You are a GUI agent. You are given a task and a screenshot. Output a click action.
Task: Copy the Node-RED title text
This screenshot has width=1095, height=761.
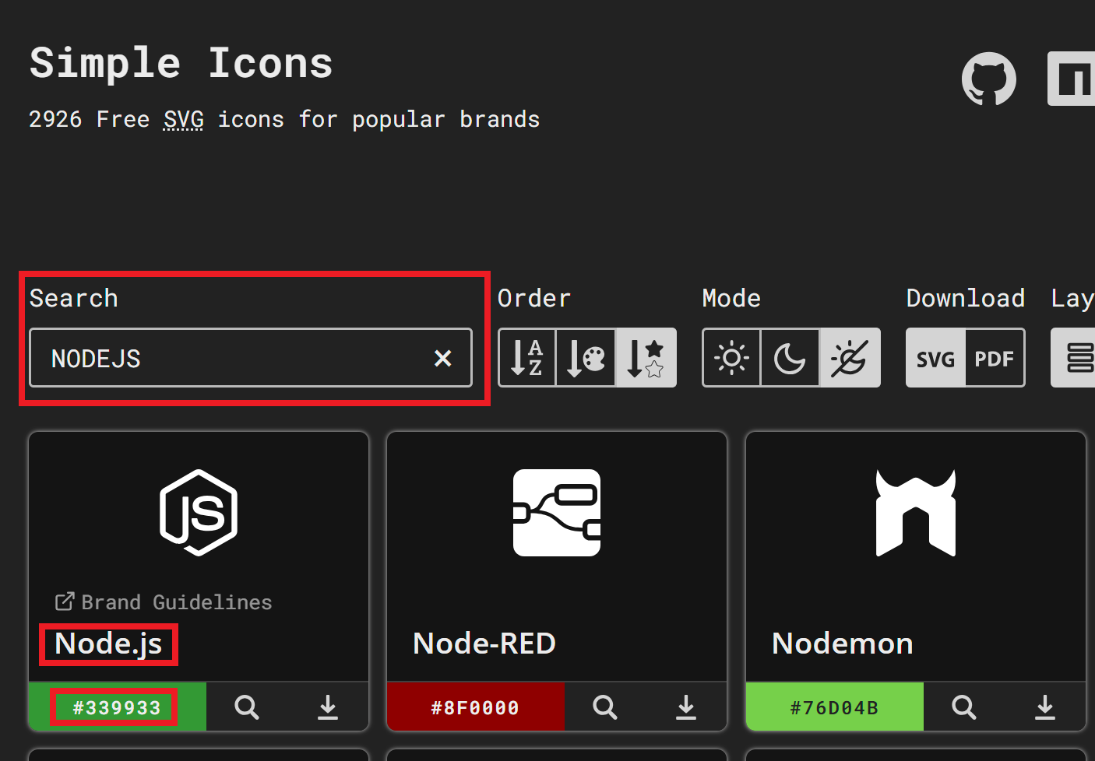tap(484, 644)
